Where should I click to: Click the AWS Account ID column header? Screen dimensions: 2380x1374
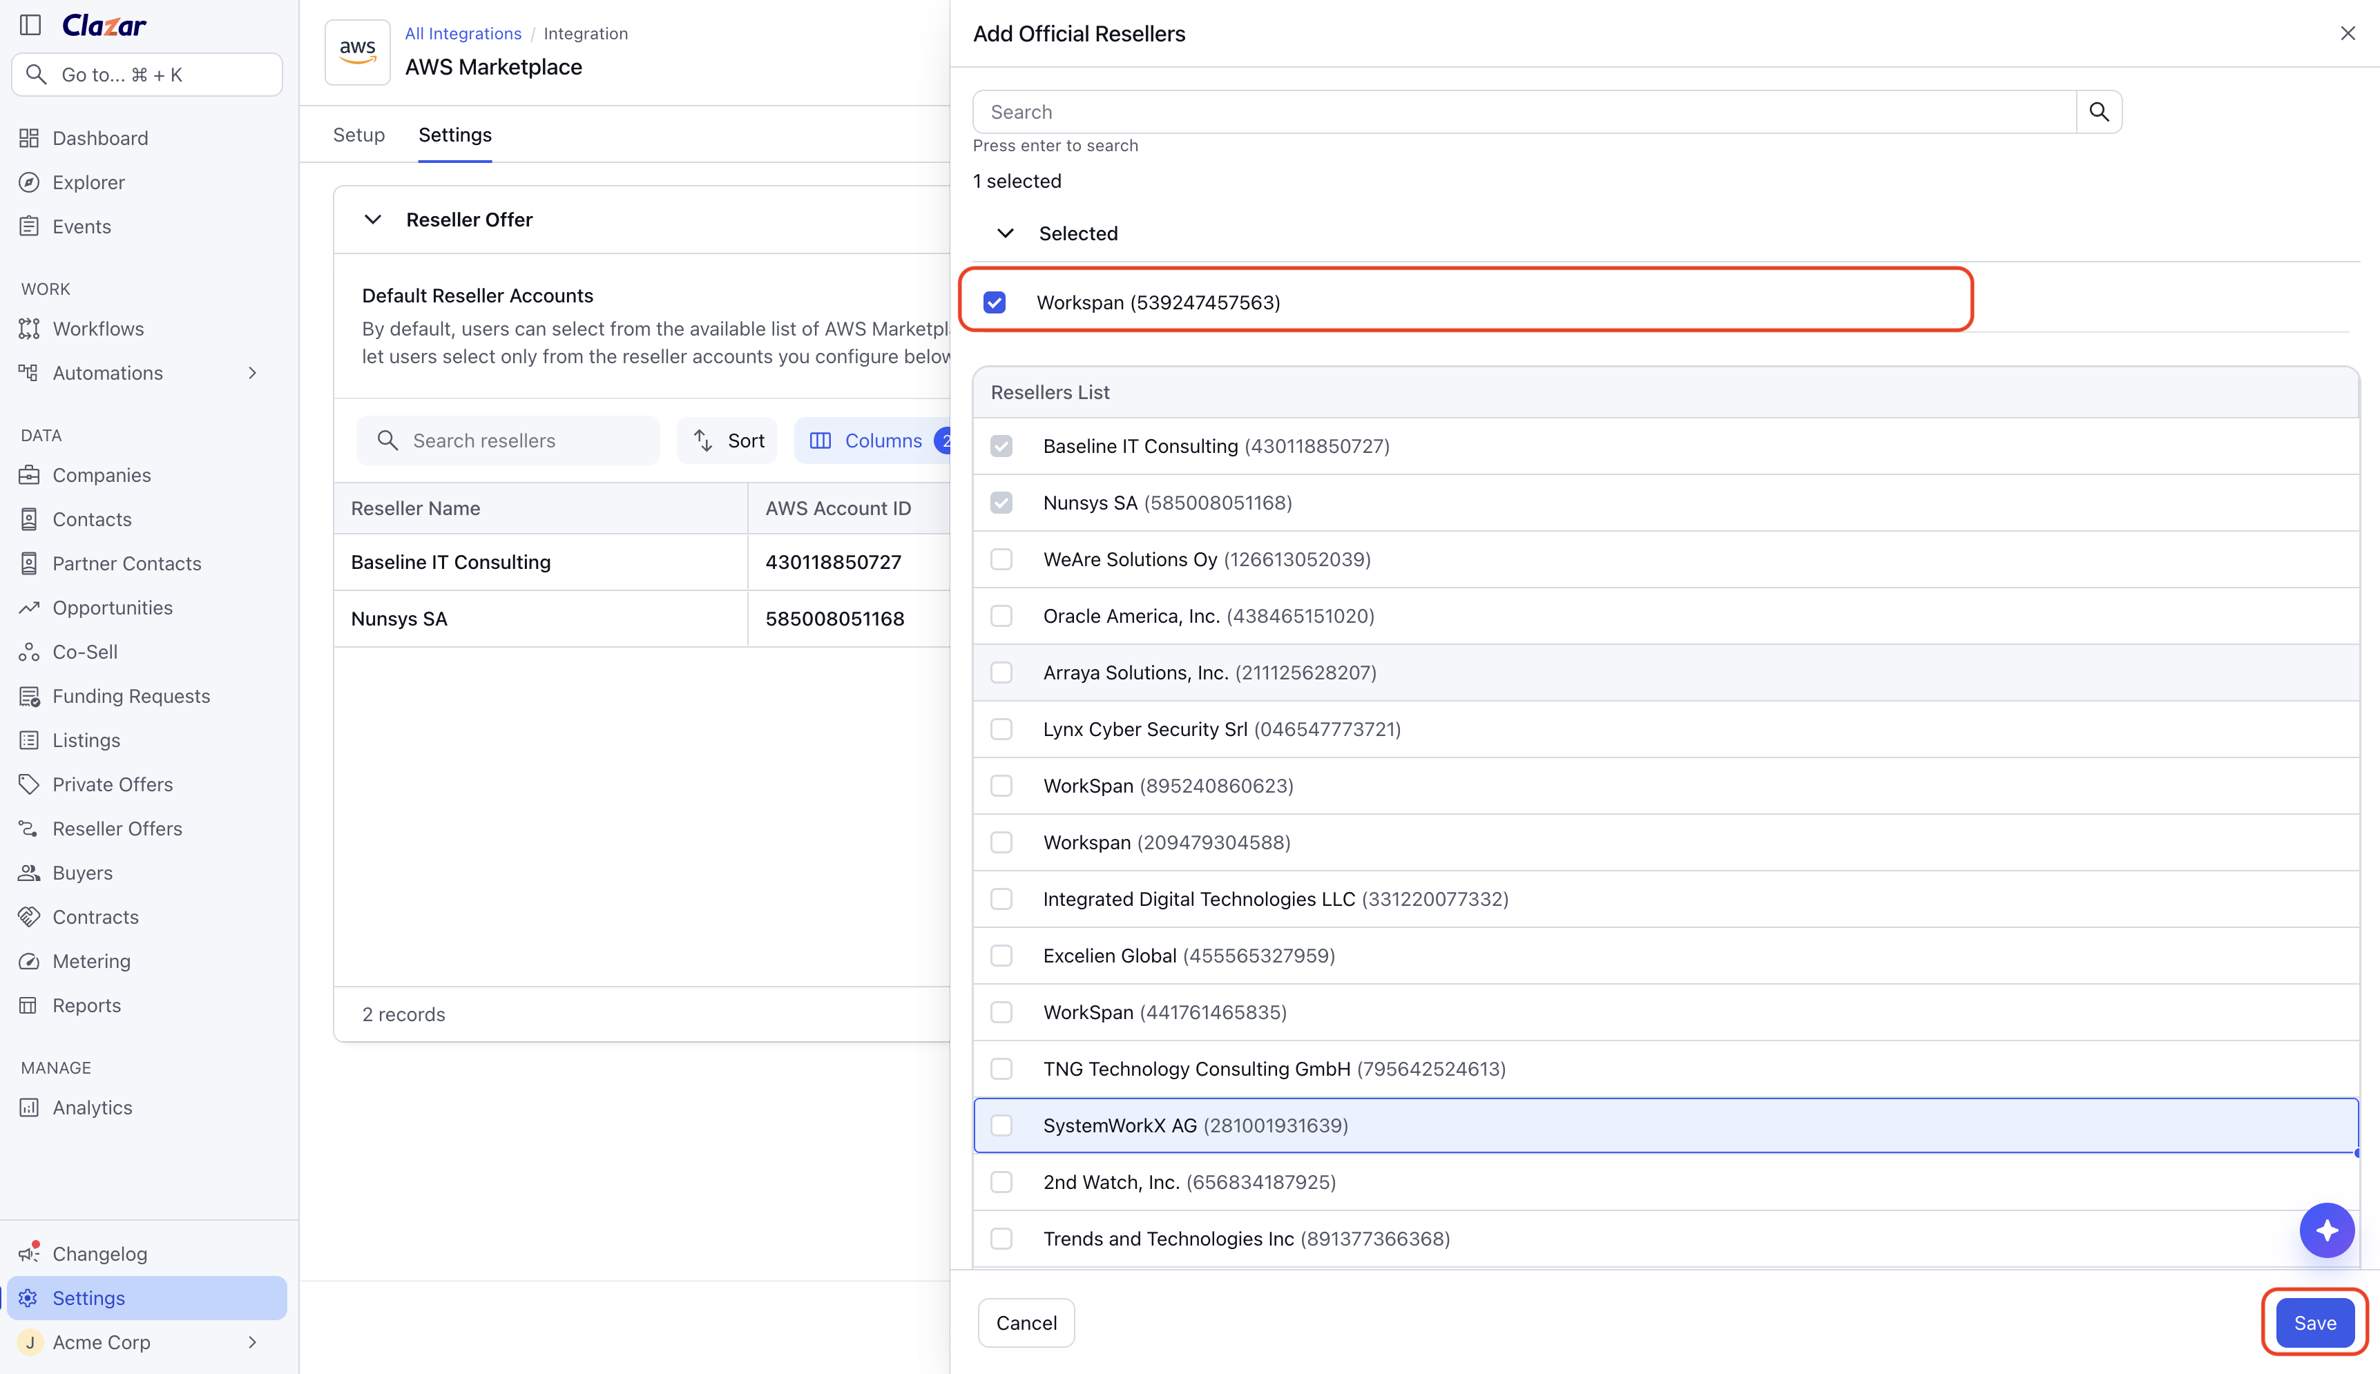click(848, 509)
